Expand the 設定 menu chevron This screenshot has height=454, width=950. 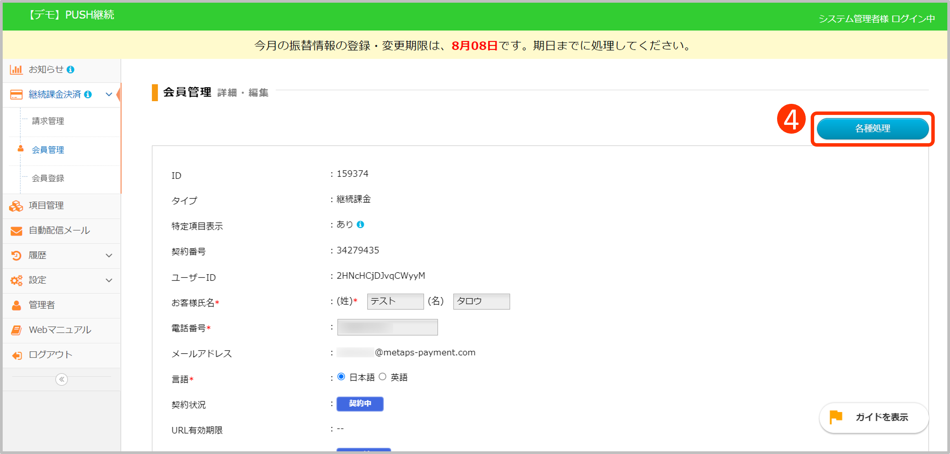click(109, 280)
